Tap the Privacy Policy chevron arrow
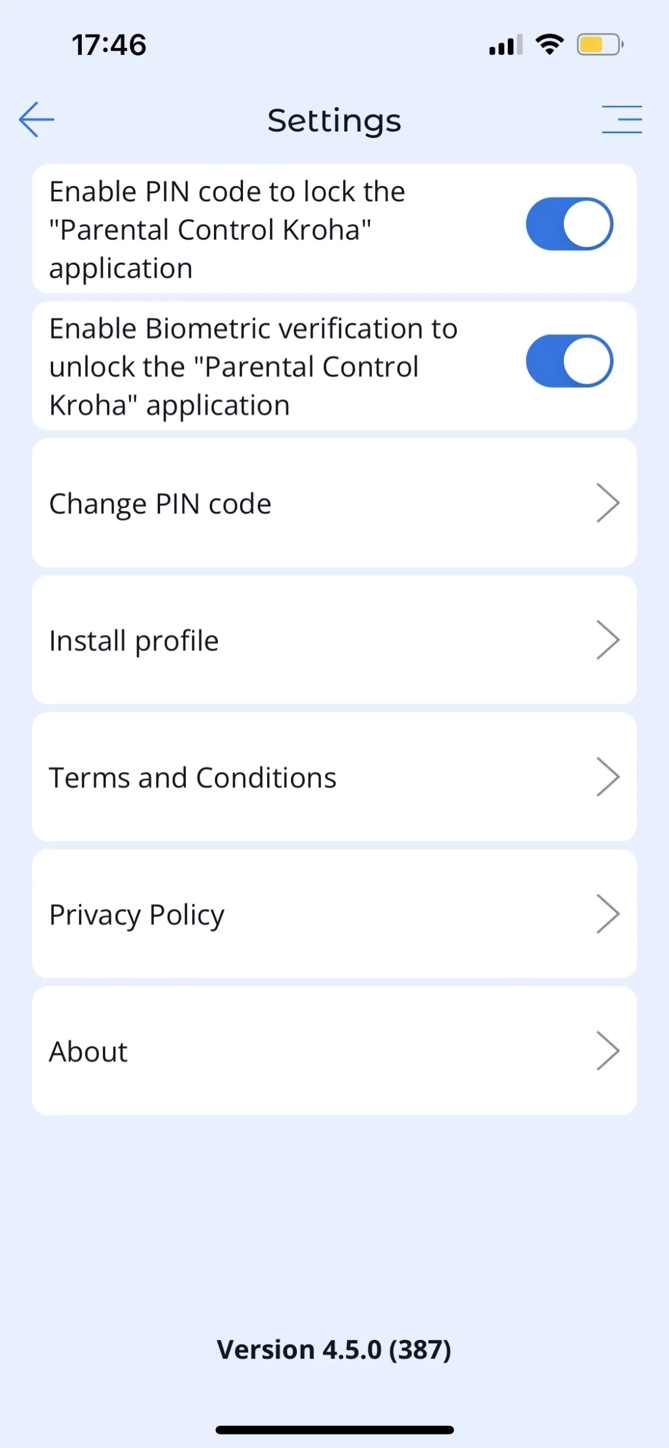669x1448 pixels. coord(608,914)
